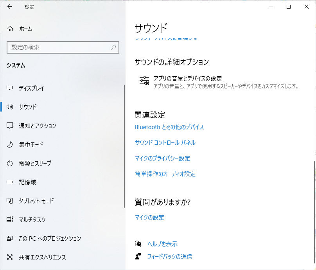Open サウンド コントロール パネル link
The width and height of the screenshot is (316, 270).
[165, 142]
